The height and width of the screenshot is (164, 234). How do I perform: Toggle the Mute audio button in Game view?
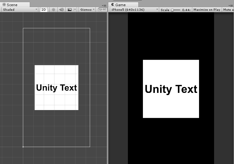(228, 10)
